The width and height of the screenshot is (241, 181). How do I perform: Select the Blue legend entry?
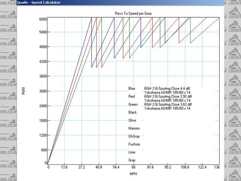pos(132,89)
